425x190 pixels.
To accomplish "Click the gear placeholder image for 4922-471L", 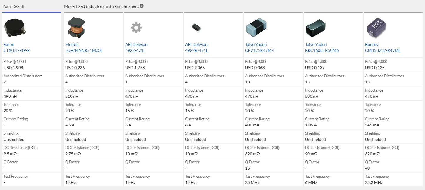I will [136, 28].
